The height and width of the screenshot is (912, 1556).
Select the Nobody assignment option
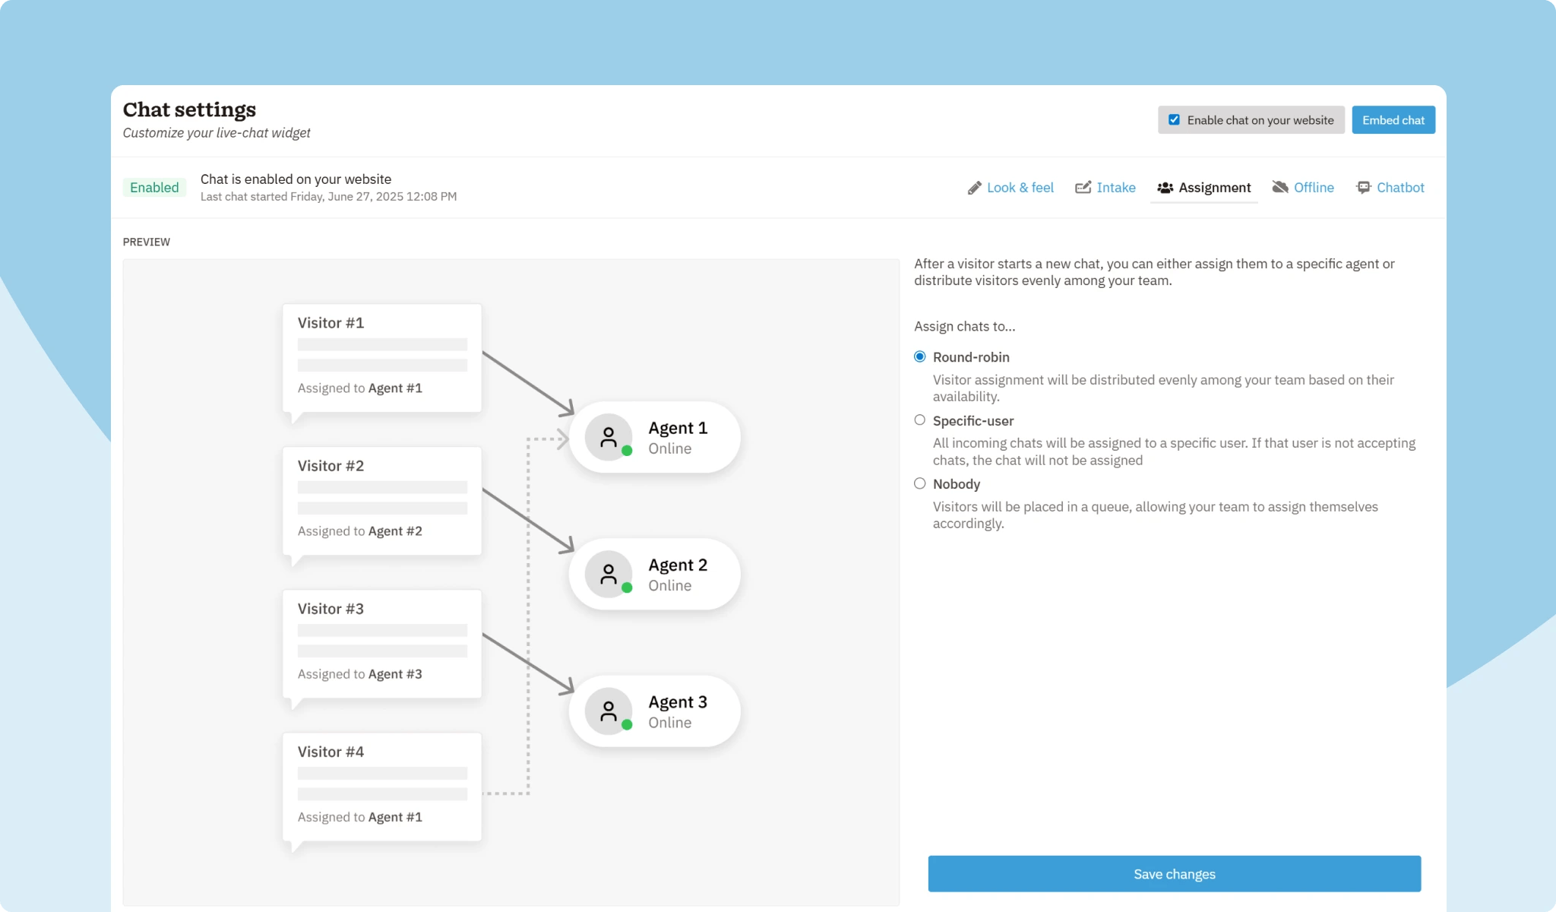[x=919, y=483]
